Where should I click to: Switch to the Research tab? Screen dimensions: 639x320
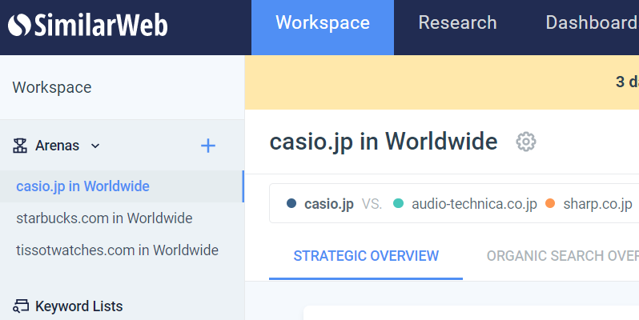coord(457,22)
